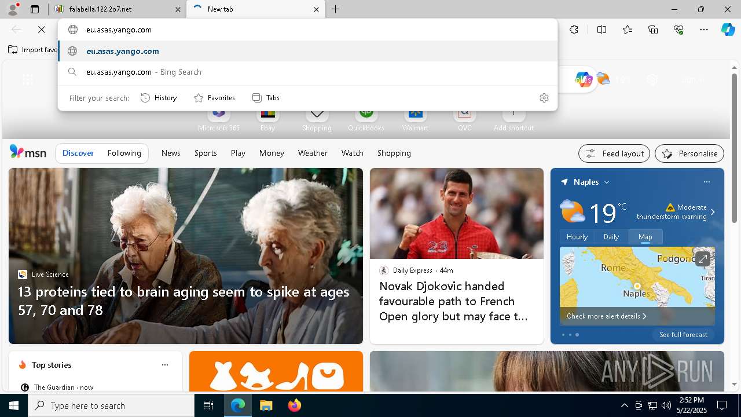This screenshot has width=741, height=417.
Task: Open the Money category
Action: point(272,153)
